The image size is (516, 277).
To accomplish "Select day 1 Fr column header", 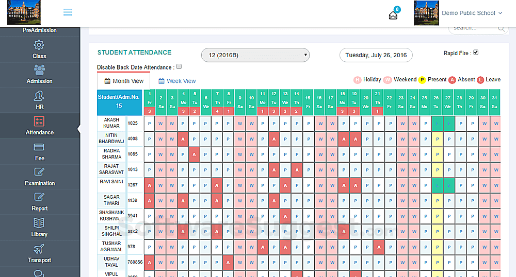I will coord(150,102).
